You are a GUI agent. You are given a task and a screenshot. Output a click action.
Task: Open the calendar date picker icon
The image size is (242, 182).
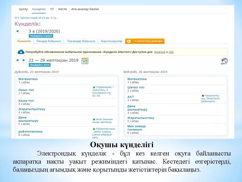[x=85, y=61]
